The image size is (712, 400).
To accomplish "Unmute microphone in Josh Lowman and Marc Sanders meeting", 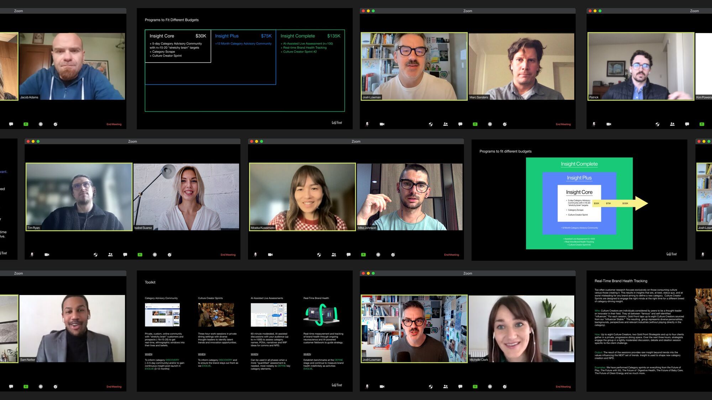I will 367,124.
